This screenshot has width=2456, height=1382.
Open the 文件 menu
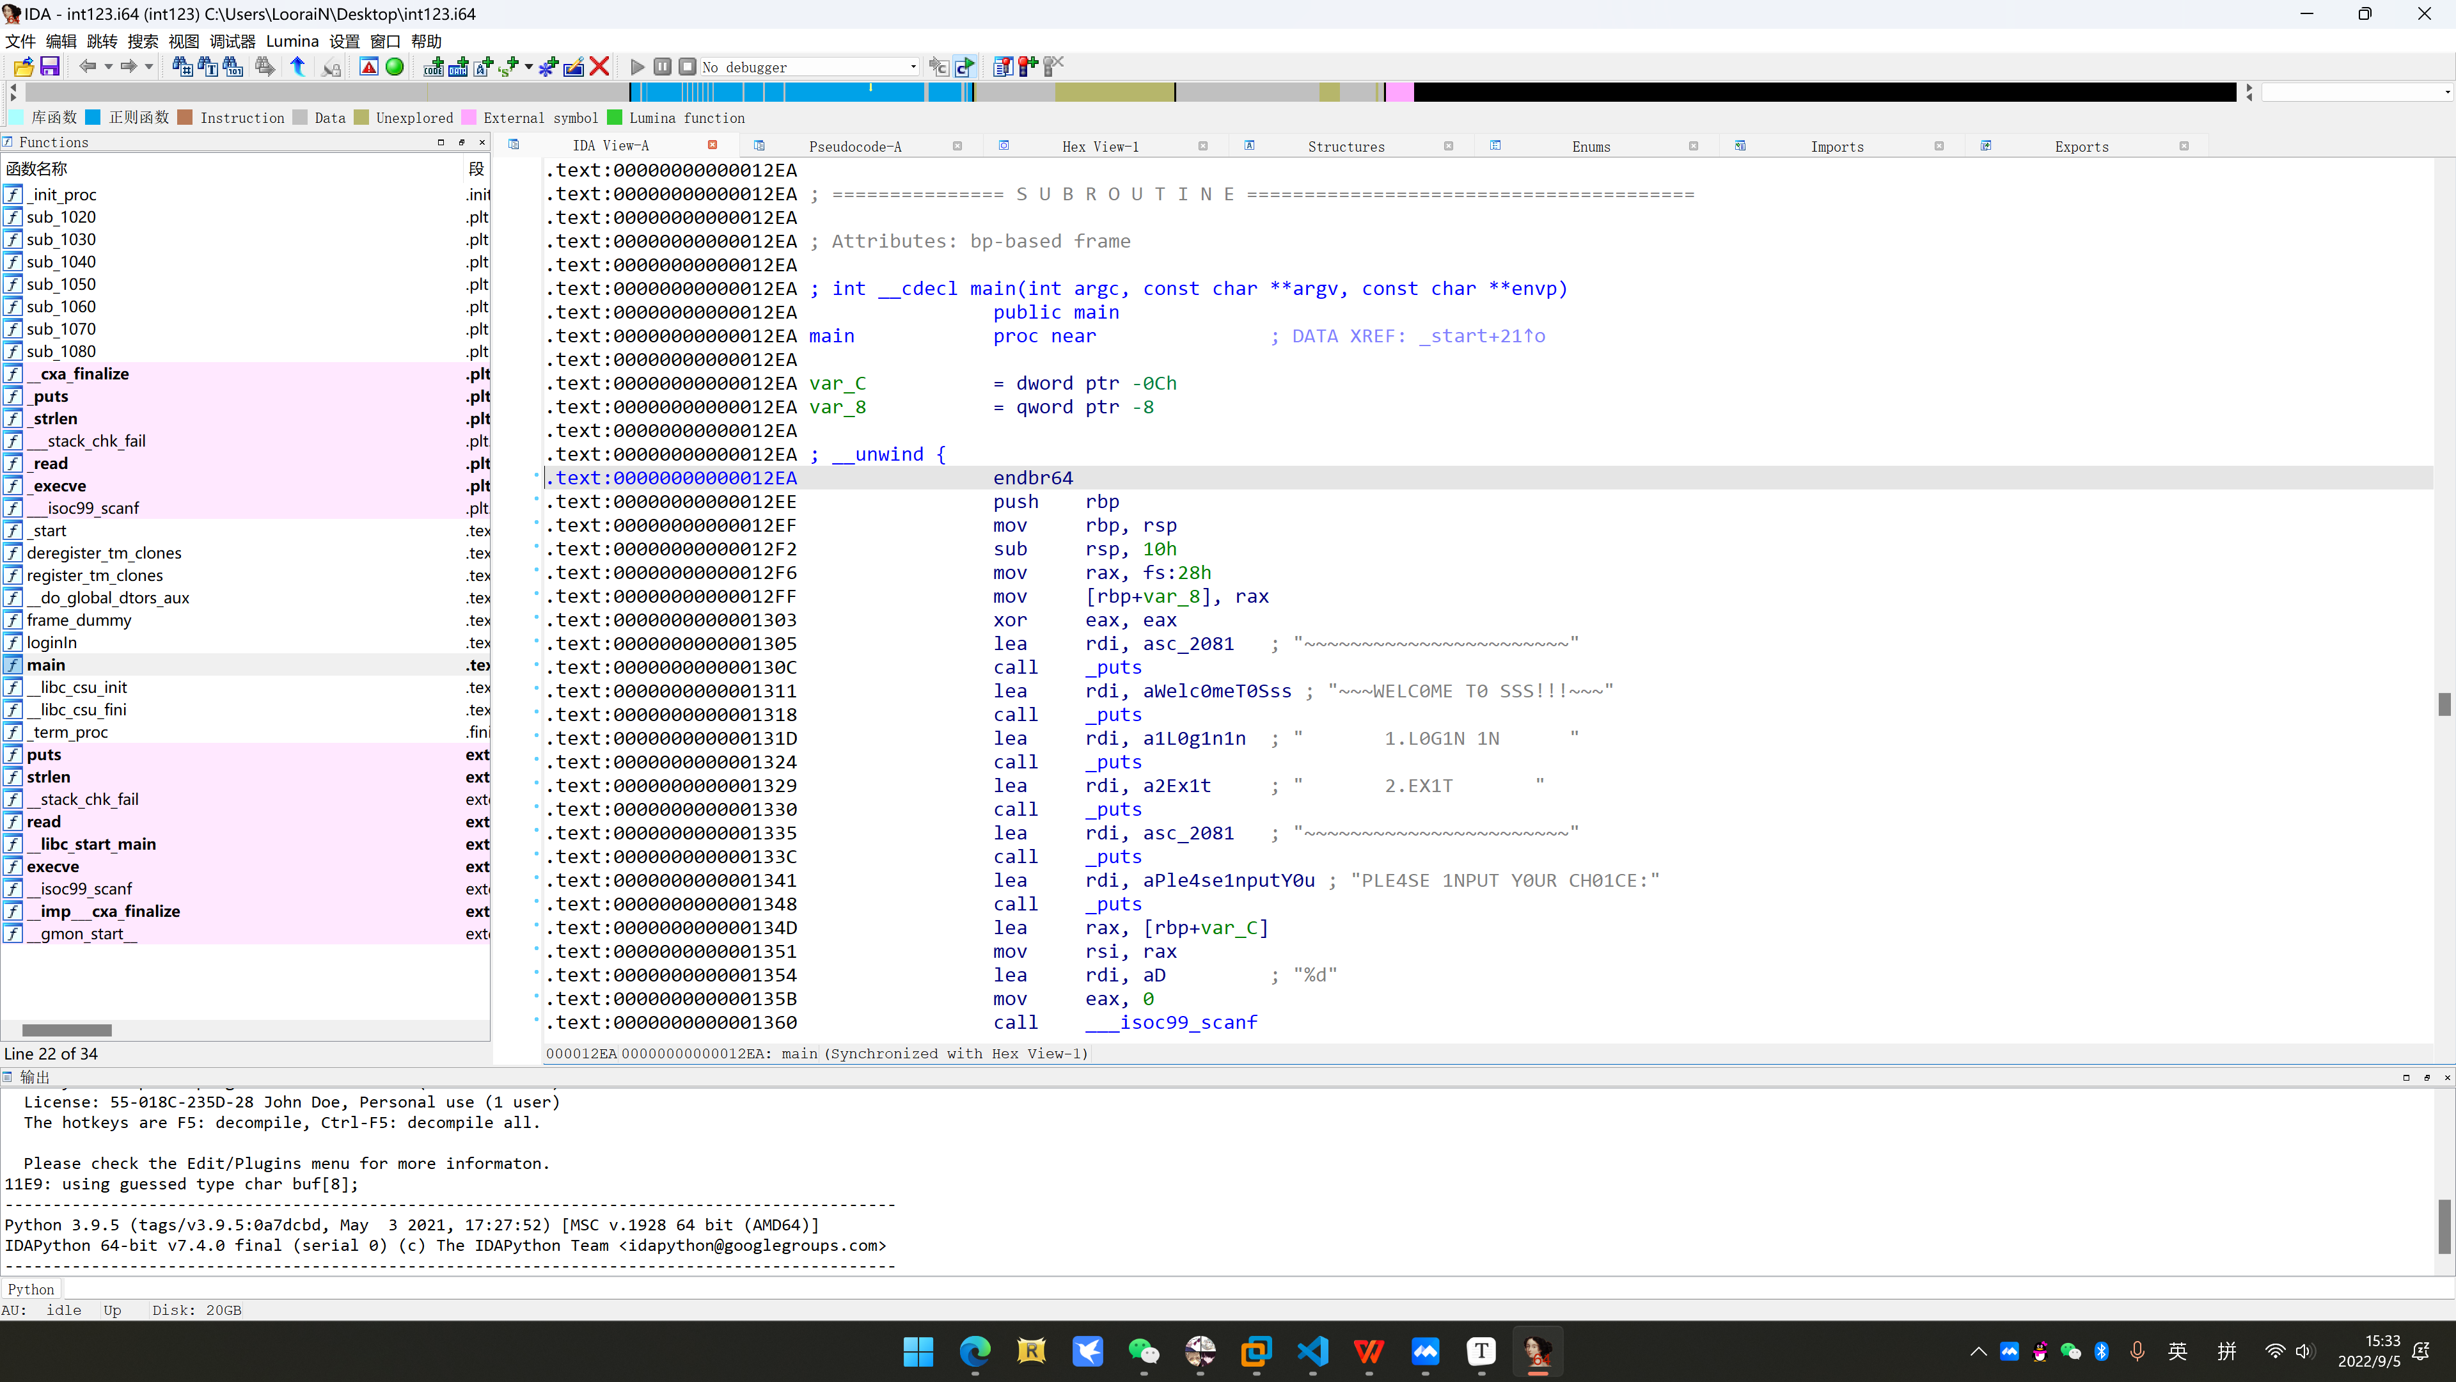20,41
